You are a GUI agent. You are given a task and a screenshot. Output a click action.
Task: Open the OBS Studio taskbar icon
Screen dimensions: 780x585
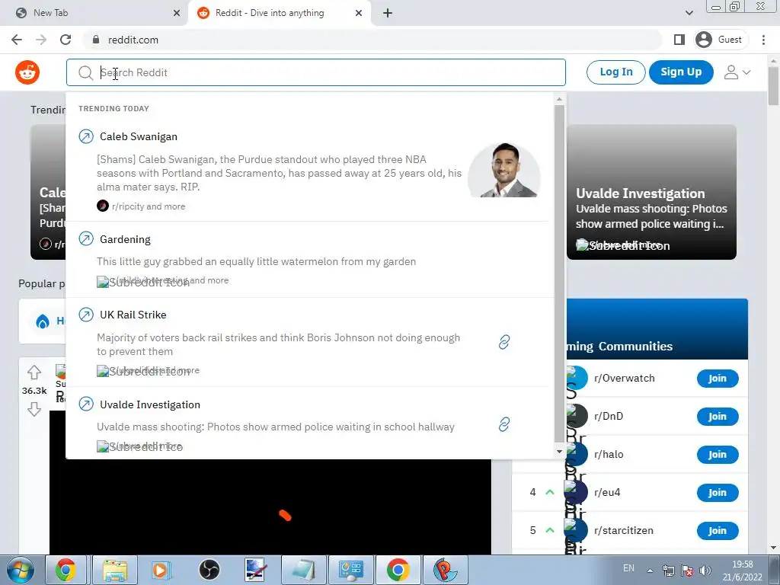[209, 570]
